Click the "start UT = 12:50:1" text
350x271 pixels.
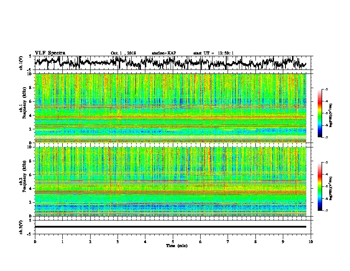click(x=213, y=53)
